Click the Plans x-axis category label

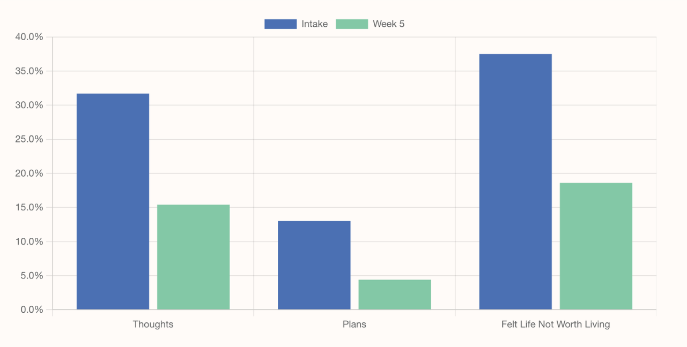[x=354, y=325]
